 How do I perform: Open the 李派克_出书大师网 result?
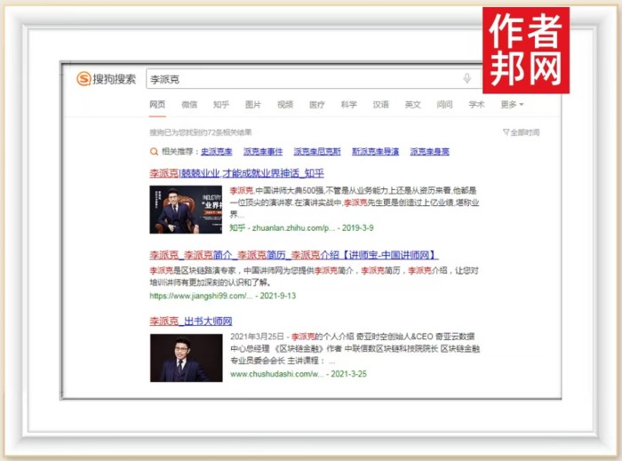coord(190,321)
